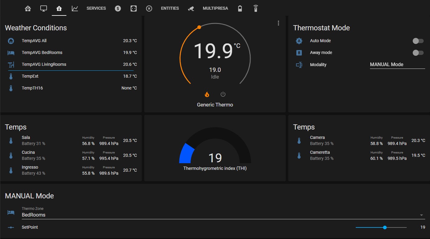Image resolution: width=430 pixels, height=239 pixels.
Task: Open the Ingresso sensor name
Action: pos(30,167)
